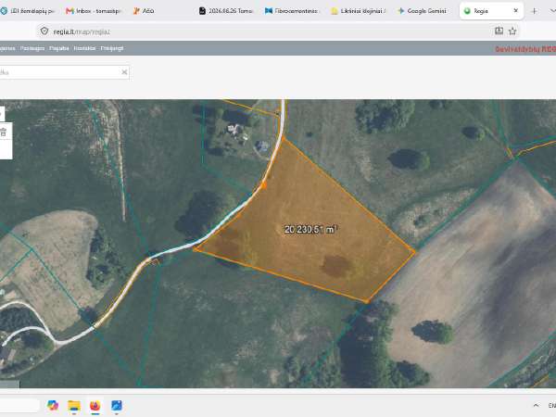Viewport: 556px width, 417px height.
Task: Click the red Savivaldybių REGIA title link
Action: [x=525, y=49]
